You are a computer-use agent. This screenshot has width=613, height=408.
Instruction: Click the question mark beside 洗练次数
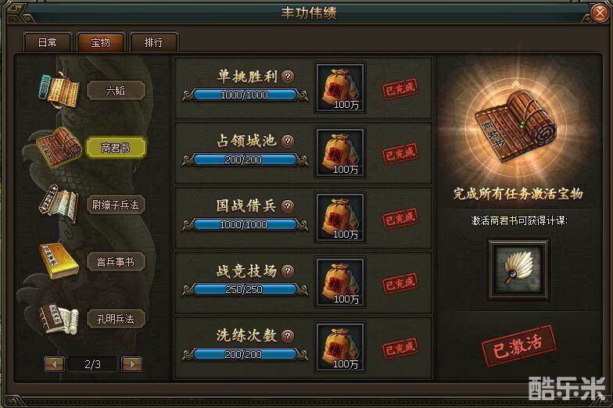coord(288,336)
